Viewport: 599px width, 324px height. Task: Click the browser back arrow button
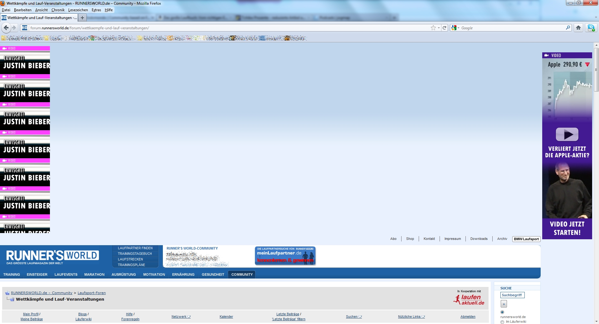[x=6, y=28]
